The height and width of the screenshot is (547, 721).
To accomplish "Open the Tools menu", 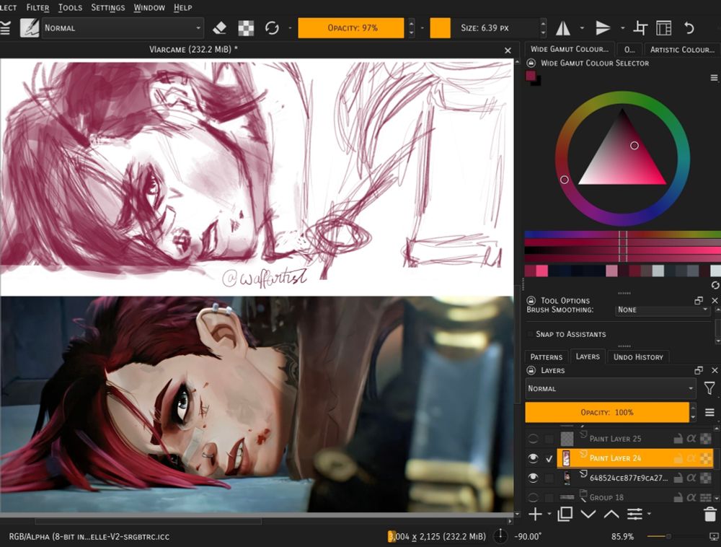I will pyautogui.click(x=70, y=7).
